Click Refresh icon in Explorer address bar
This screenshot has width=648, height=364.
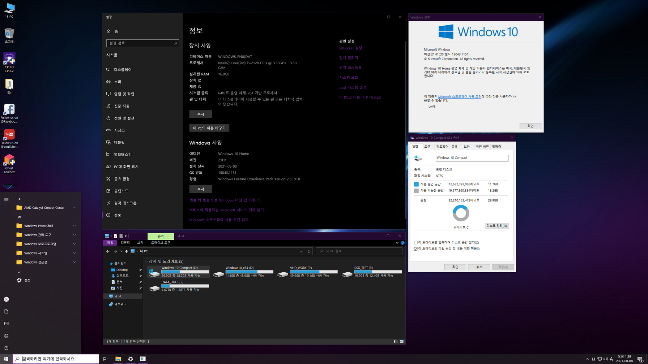(x=309, y=251)
